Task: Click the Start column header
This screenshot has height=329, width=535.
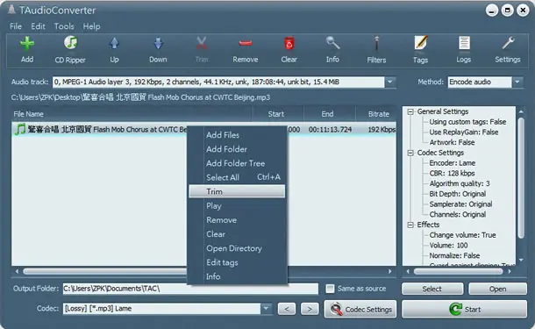Action: pyautogui.click(x=278, y=114)
